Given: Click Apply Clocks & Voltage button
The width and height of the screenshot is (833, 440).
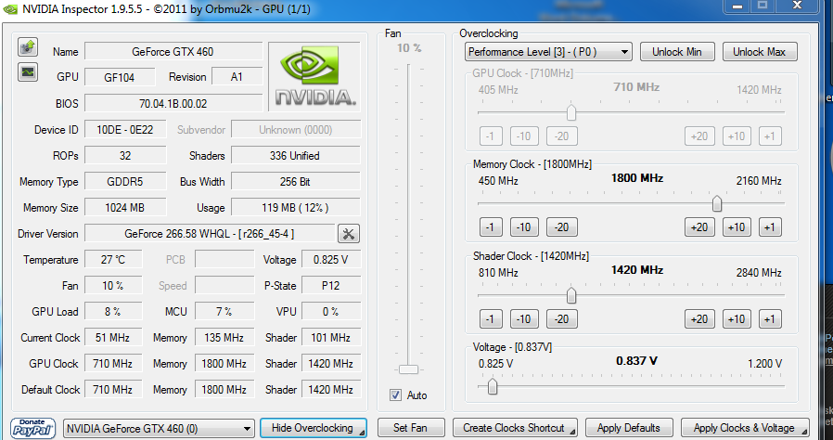Looking at the screenshot, I should click(x=744, y=428).
